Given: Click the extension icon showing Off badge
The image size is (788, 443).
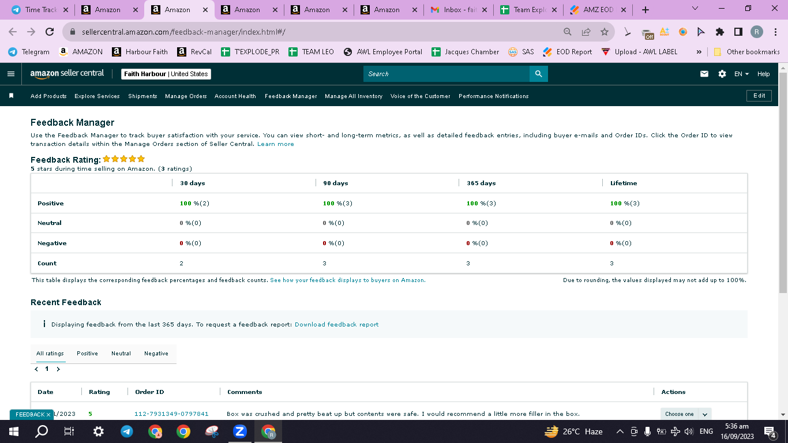Looking at the screenshot, I should tap(647, 32).
